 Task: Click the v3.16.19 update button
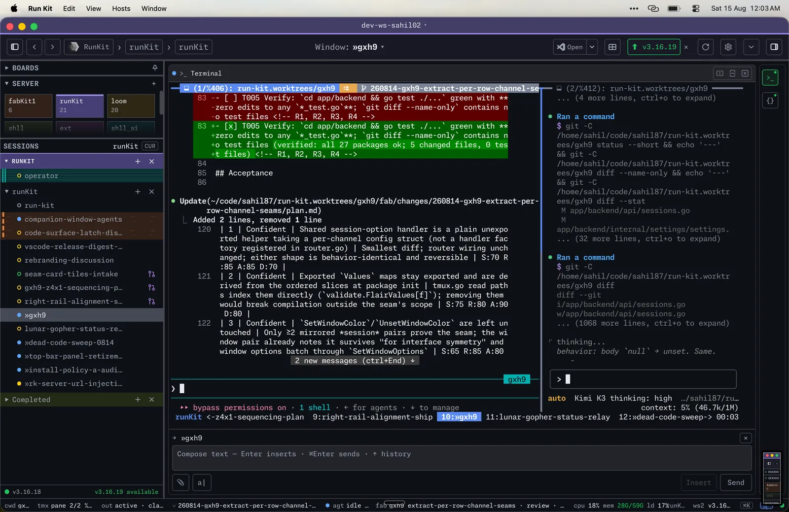(x=654, y=47)
